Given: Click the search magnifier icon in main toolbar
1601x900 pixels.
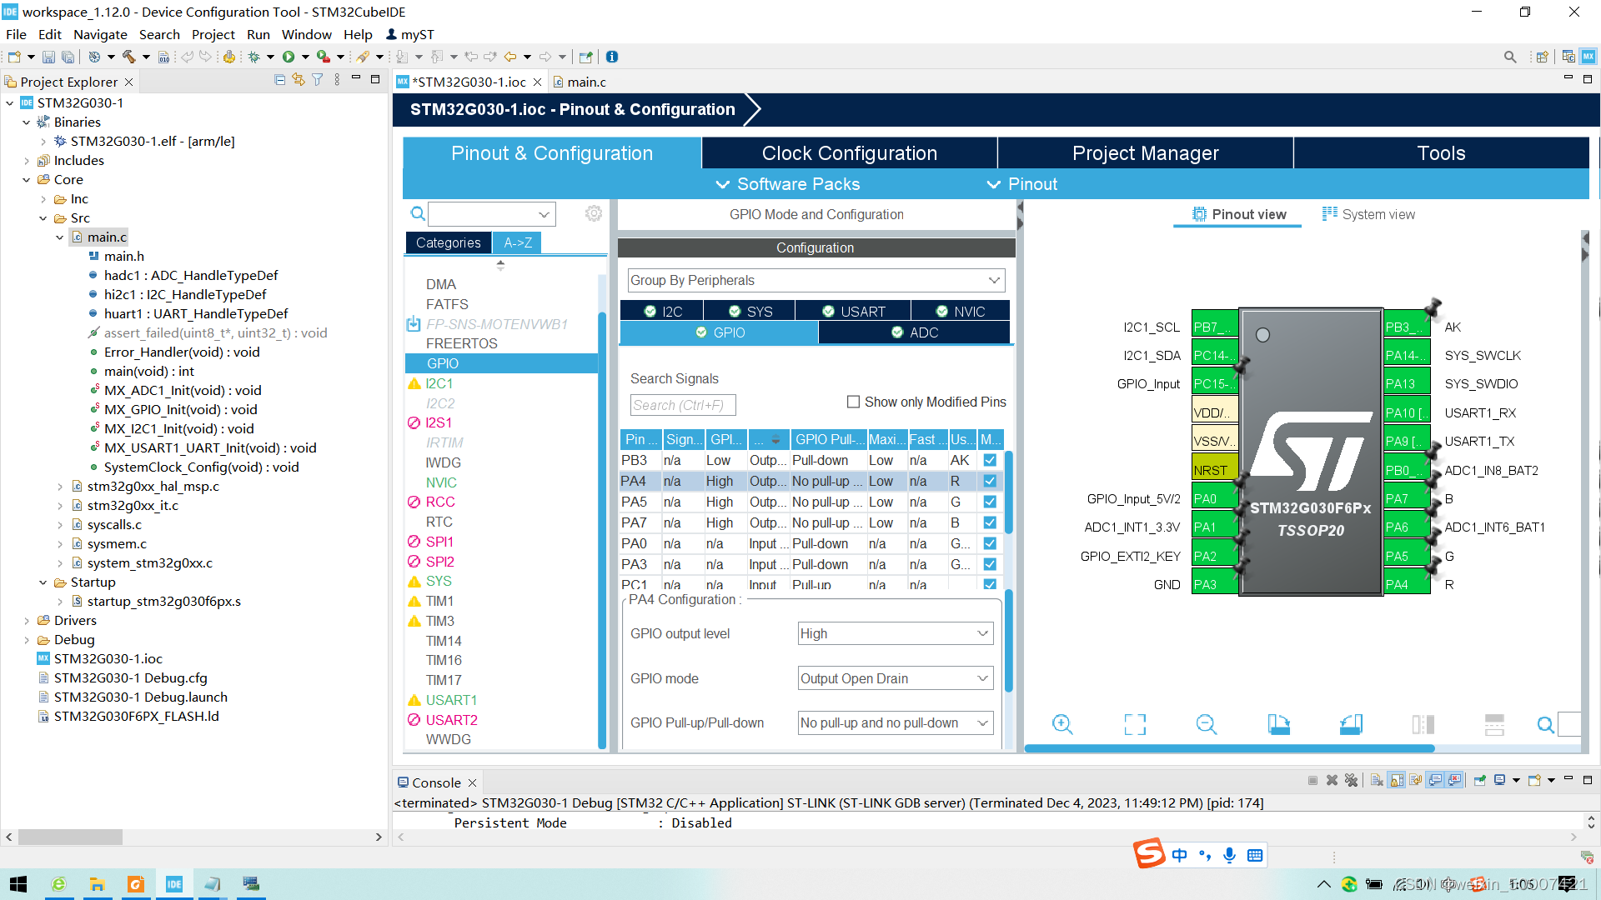Looking at the screenshot, I should click(1510, 57).
